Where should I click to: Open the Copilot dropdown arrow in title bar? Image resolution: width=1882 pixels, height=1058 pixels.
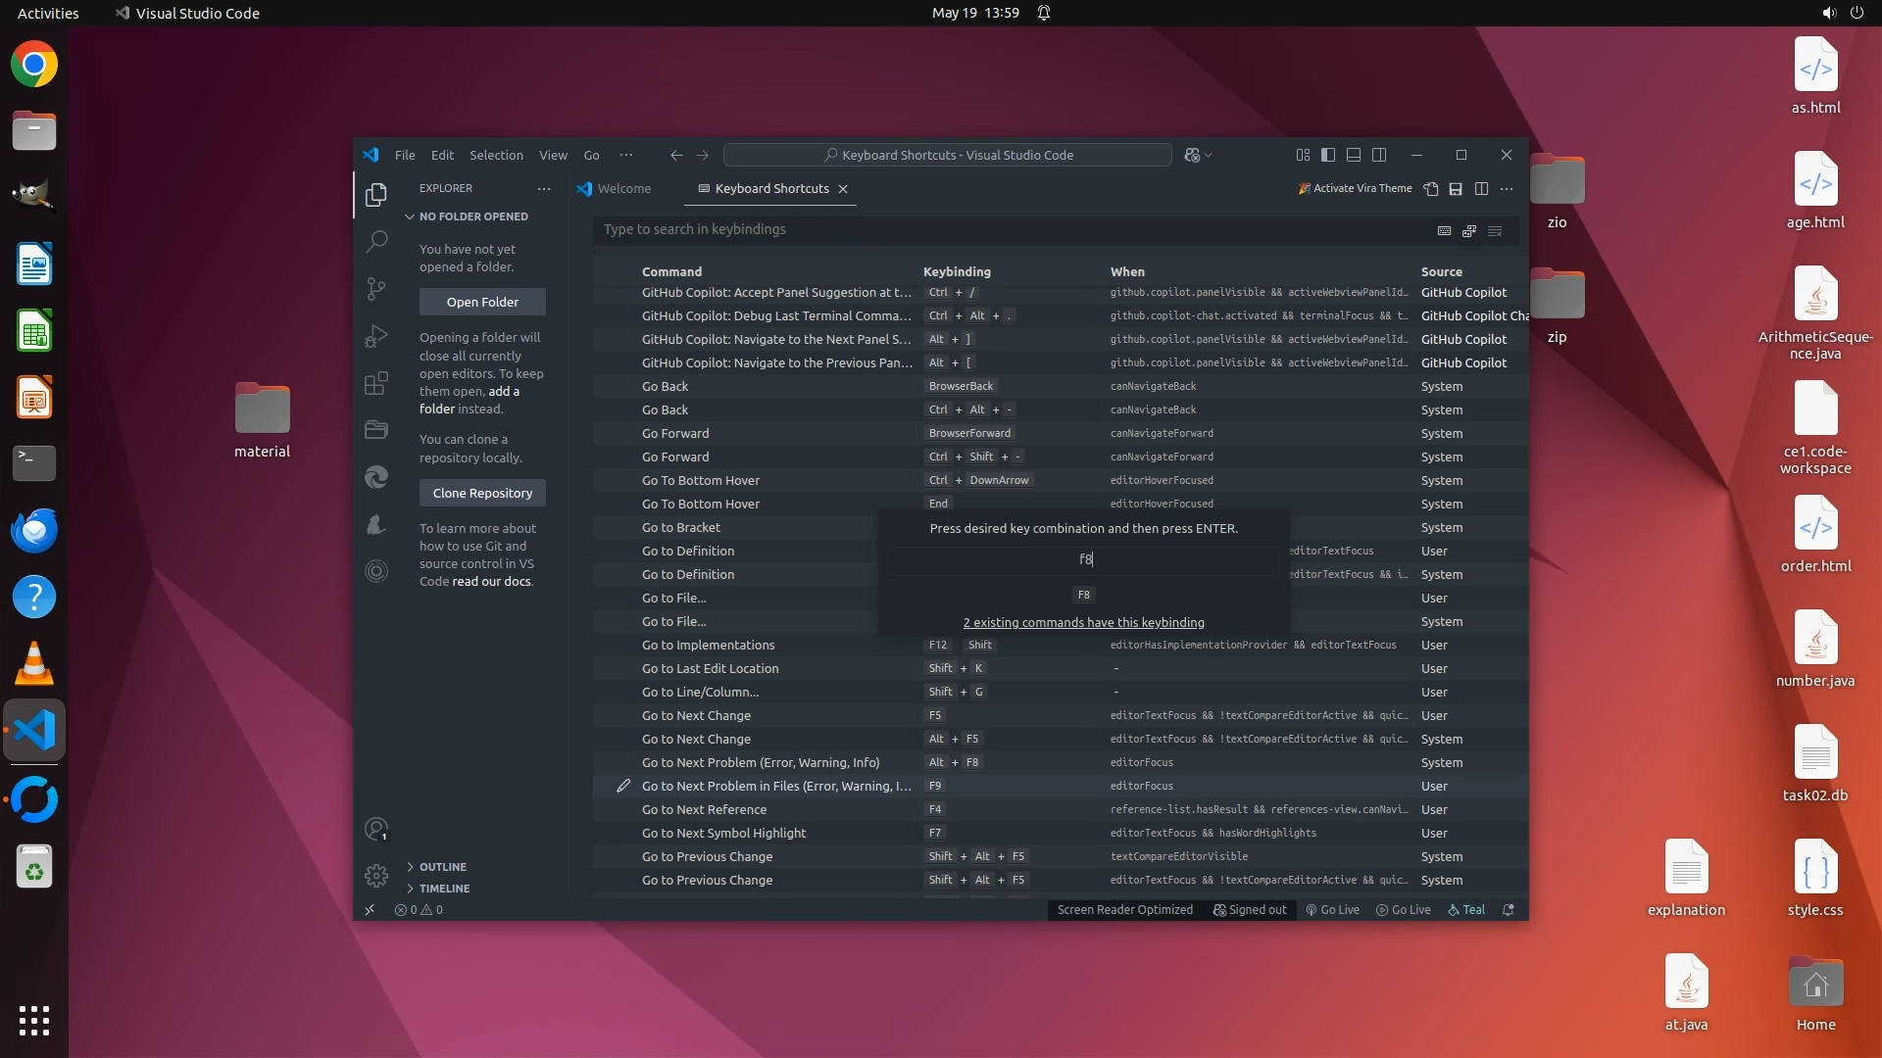click(1209, 155)
